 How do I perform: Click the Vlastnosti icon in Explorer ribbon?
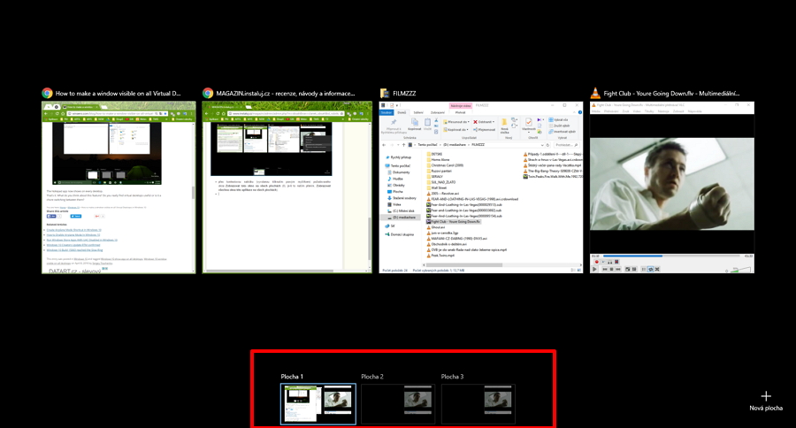(529, 125)
